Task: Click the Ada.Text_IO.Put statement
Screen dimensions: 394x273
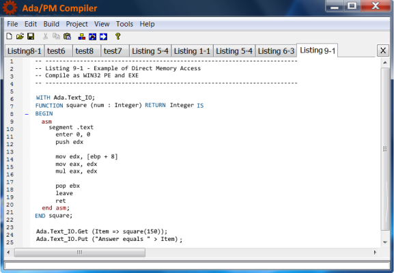Action: (x=109, y=239)
